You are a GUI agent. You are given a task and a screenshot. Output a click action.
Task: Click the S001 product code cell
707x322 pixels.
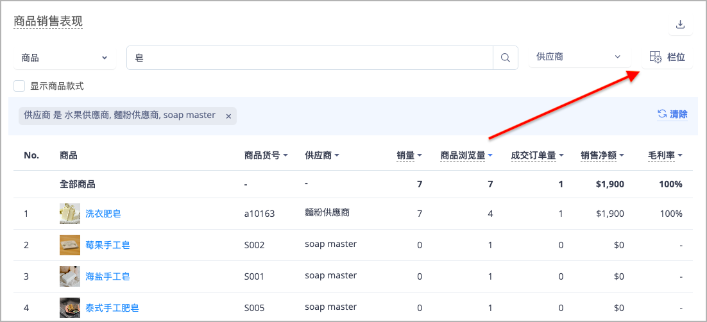coord(254,276)
